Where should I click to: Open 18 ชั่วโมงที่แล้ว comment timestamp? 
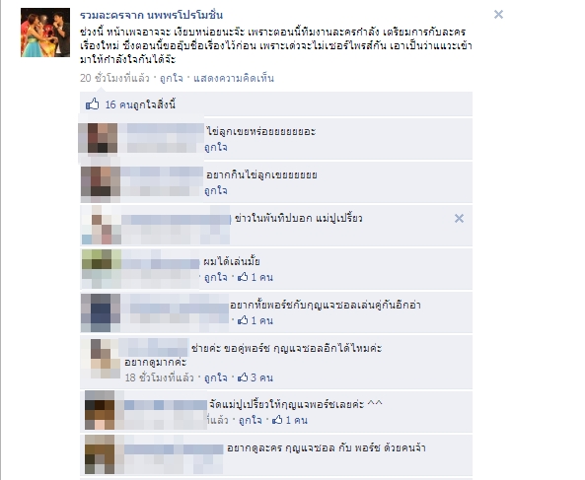pos(159,377)
